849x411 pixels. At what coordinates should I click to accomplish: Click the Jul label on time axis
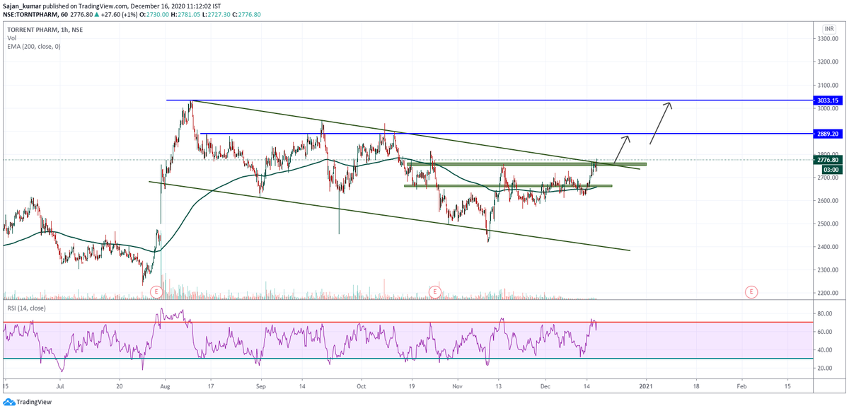(59, 387)
